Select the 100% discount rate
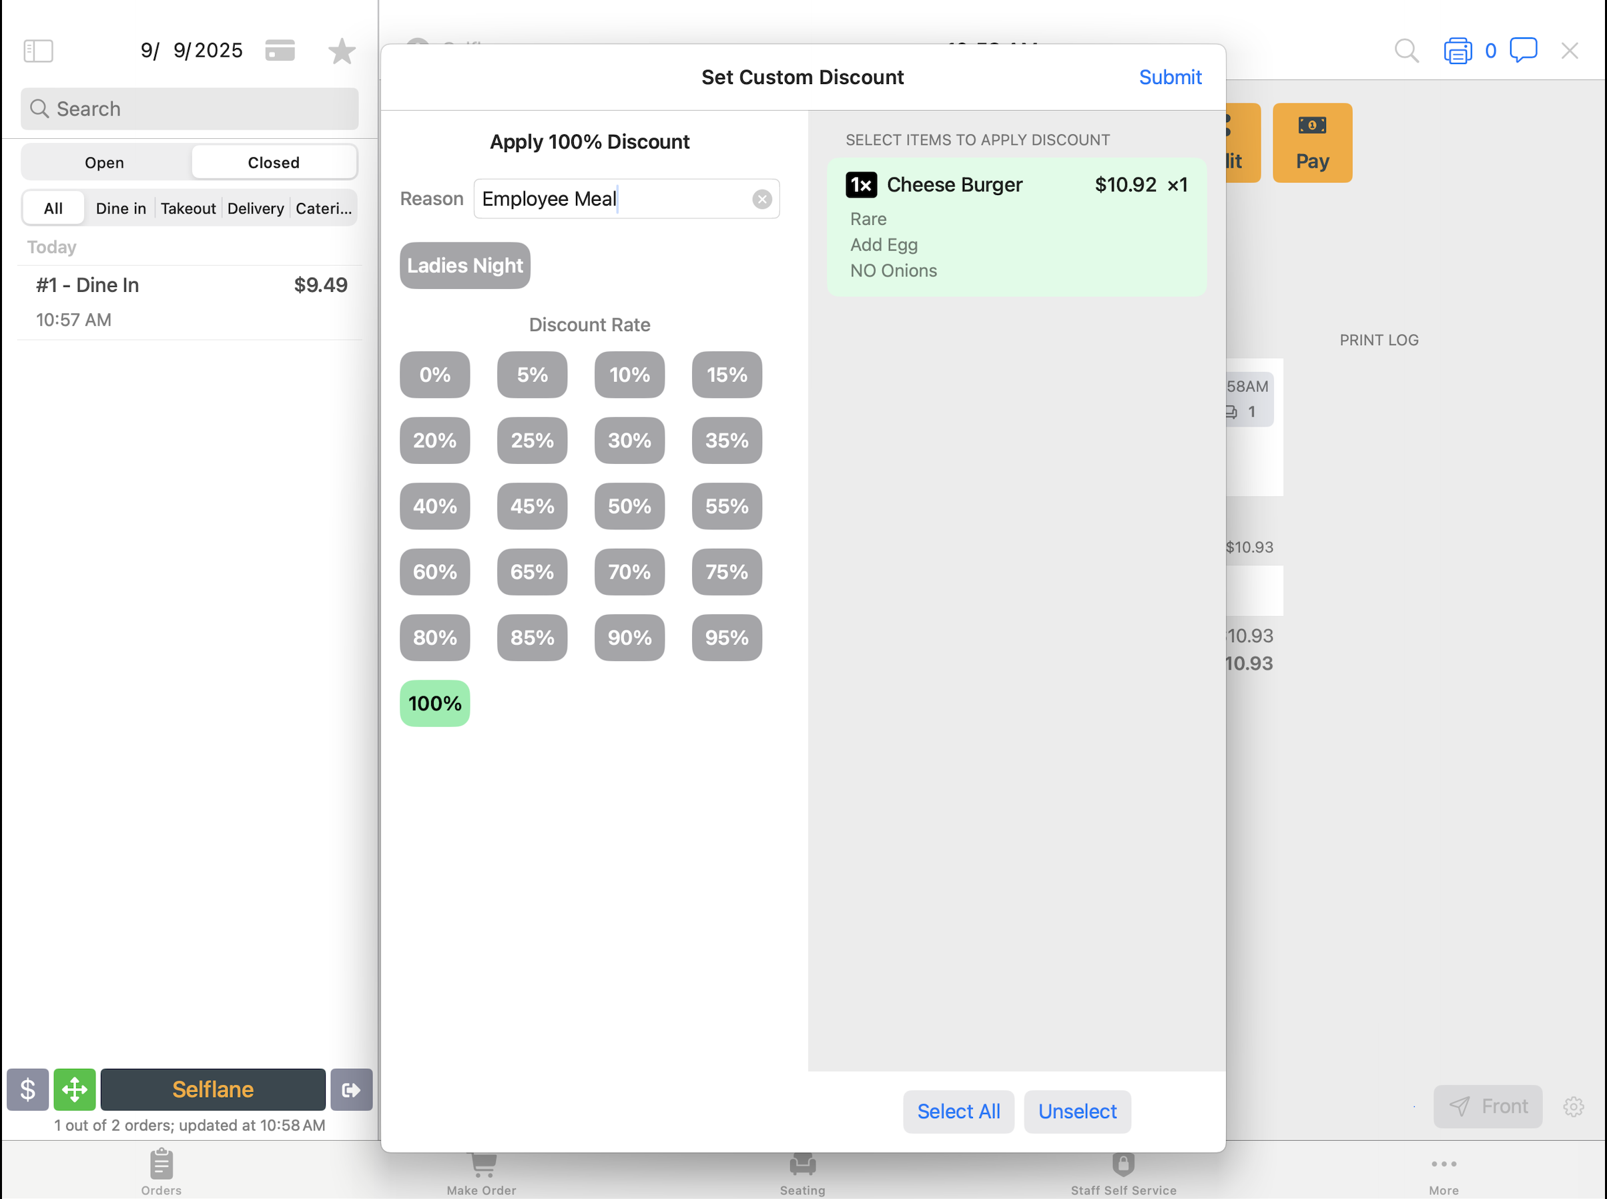The image size is (1607, 1199). 434,703
